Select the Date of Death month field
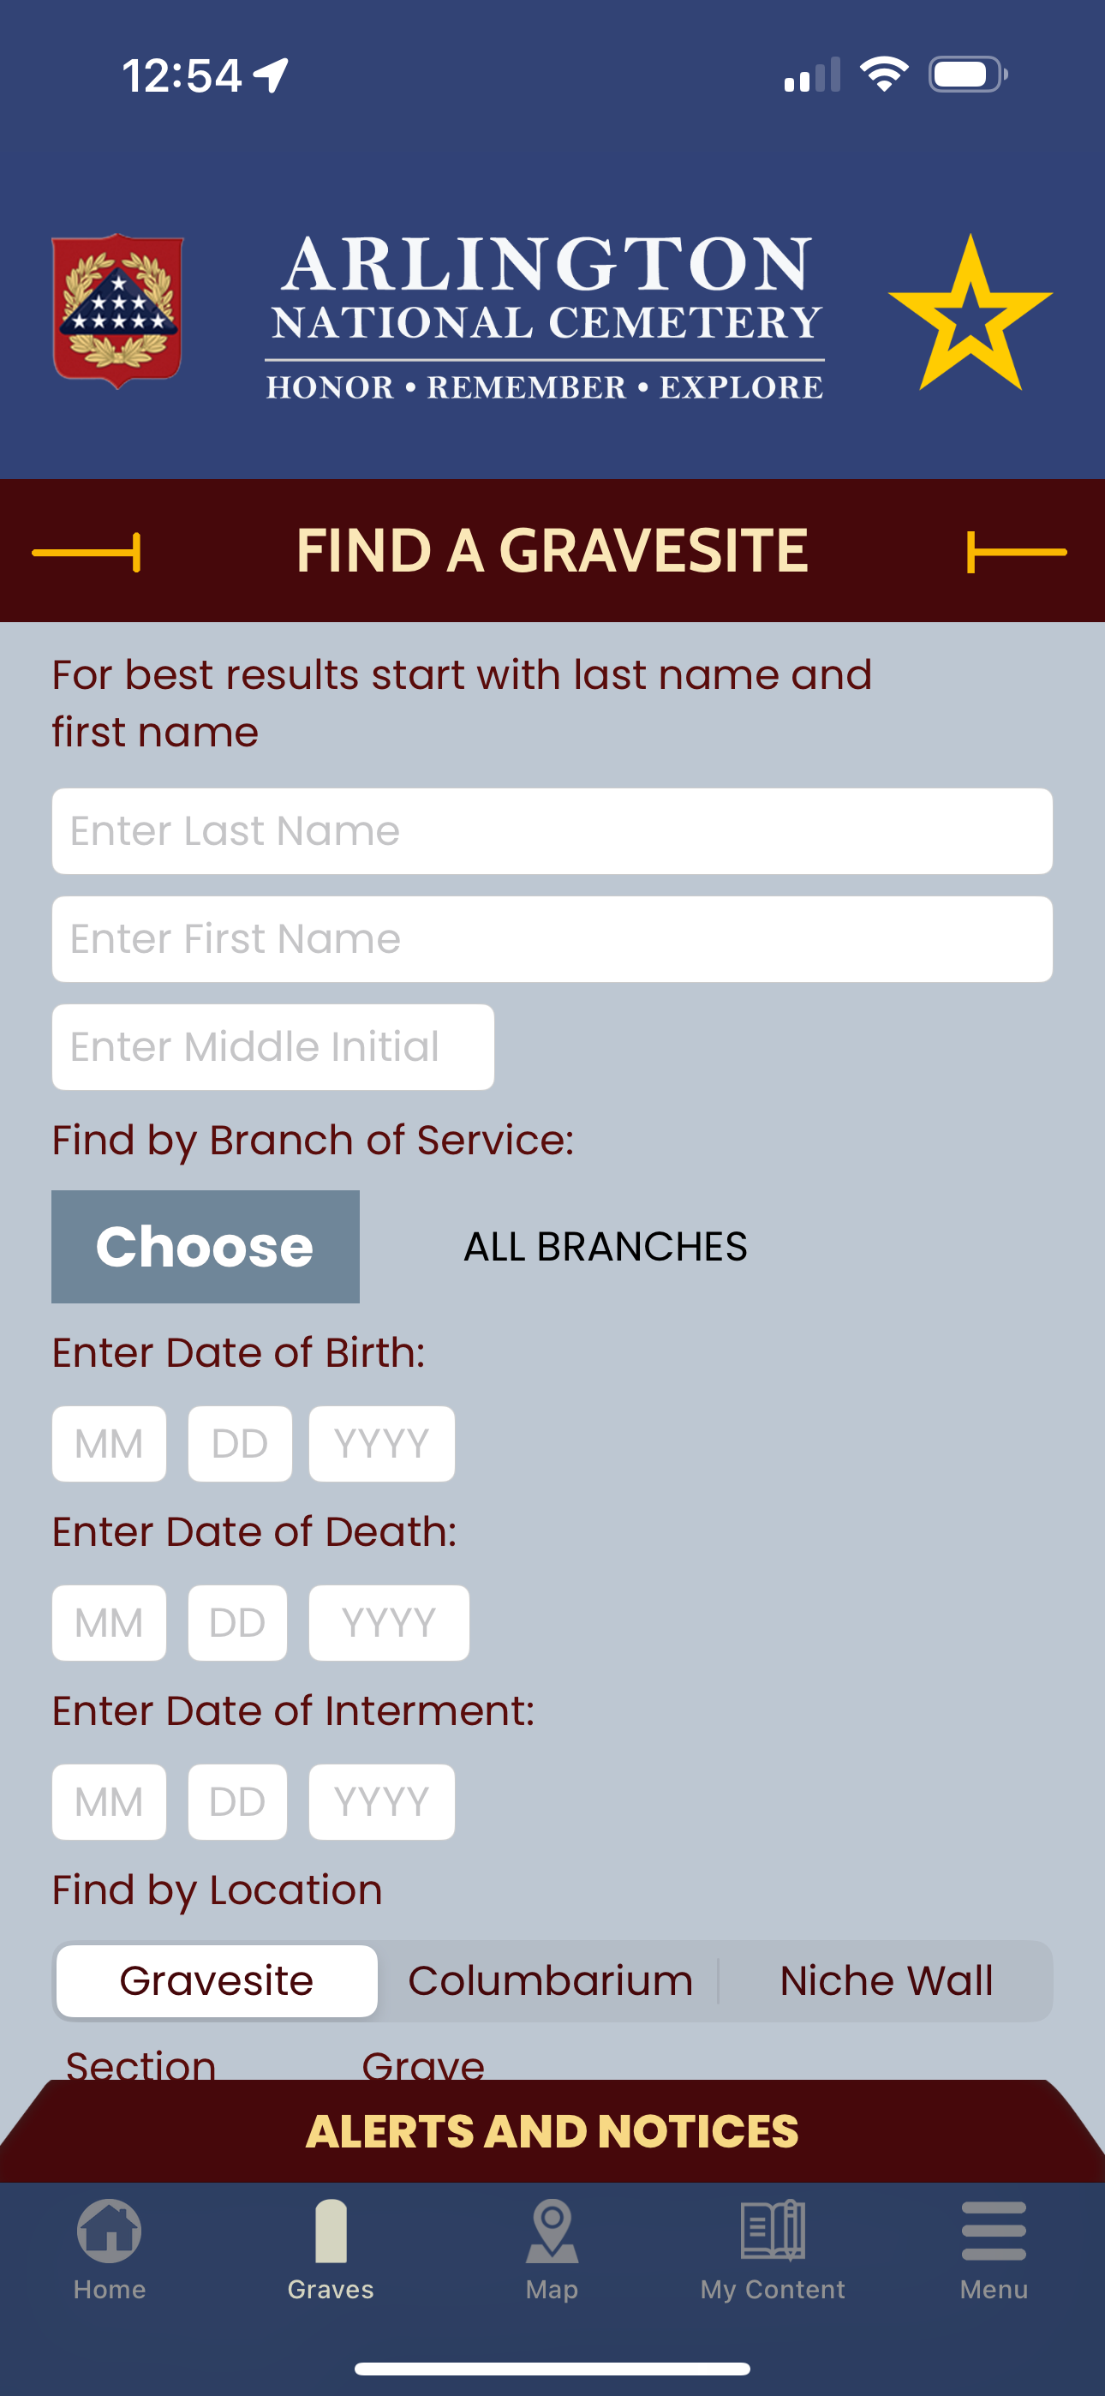The height and width of the screenshot is (2396, 1105). point(109,1623)
